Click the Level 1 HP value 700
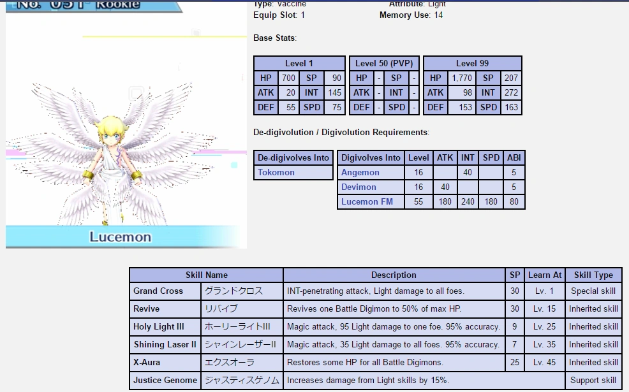This screenshot has width=629, height=392. point(288,78)
